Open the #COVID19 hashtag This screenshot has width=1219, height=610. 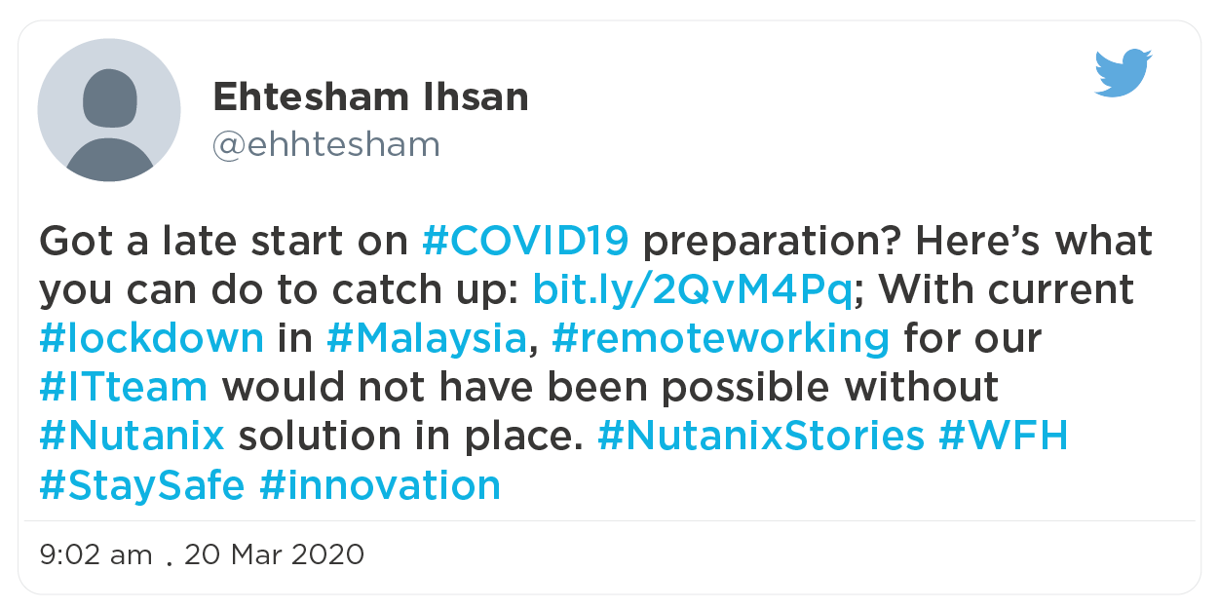pos(526,241)
